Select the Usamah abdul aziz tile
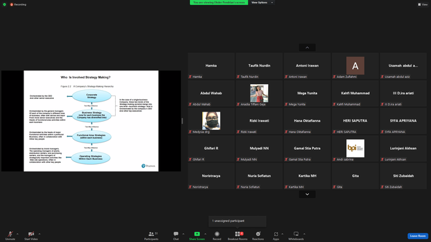Viewport: 431px width, 242px height. click(403, 66)
